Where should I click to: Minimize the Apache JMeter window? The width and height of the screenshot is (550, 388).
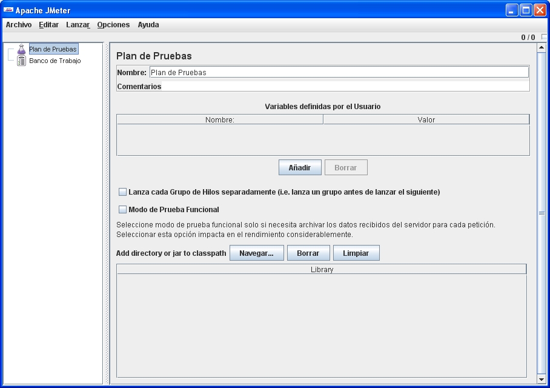click(512, 10)
